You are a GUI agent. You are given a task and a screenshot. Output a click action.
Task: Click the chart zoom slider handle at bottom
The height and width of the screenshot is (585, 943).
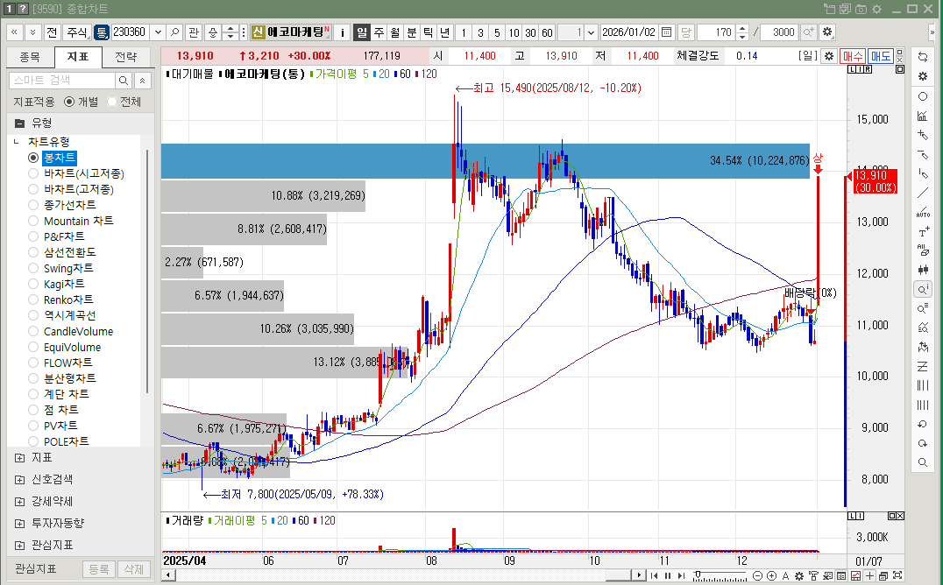coord(698,574)
